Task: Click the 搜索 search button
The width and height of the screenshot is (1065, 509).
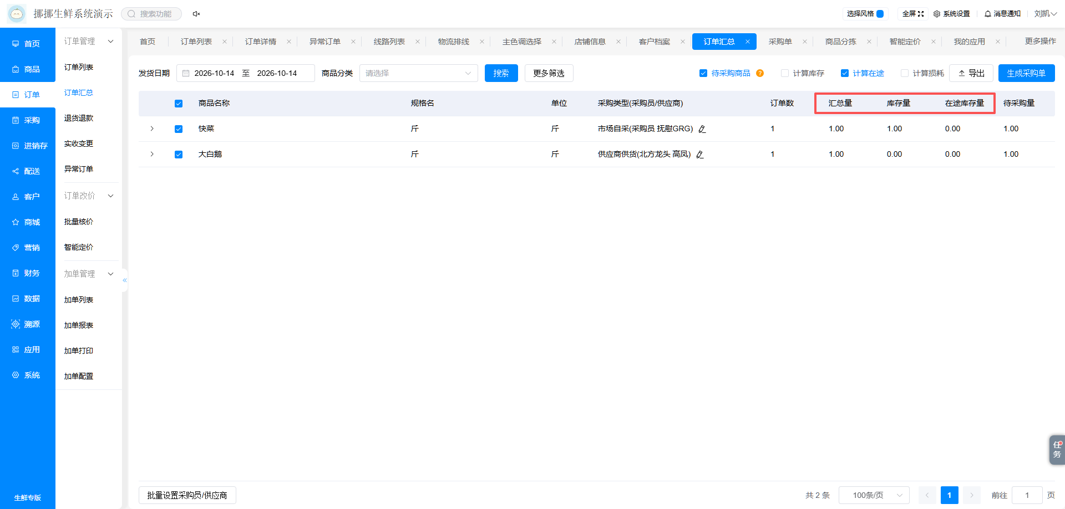Action: [501, 73]
